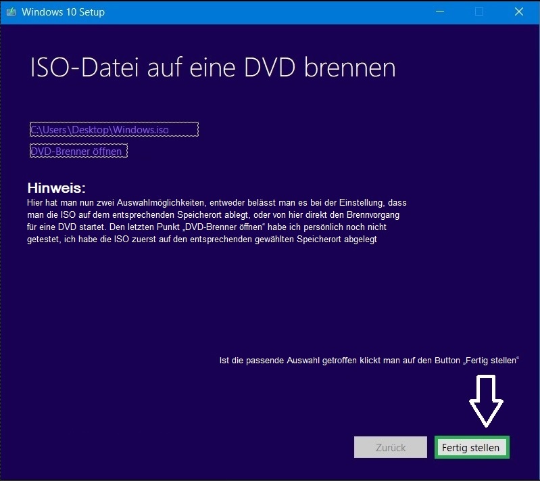
Task: Click the line starting 'getestet, ich habe die ISO'
Action: pos(202,239)
